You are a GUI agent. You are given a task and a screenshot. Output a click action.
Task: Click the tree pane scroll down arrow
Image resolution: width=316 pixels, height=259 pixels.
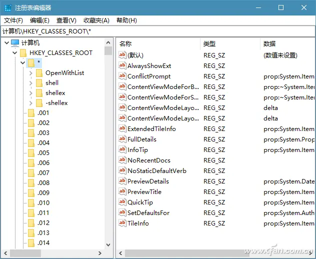click(x=108, y=245)
